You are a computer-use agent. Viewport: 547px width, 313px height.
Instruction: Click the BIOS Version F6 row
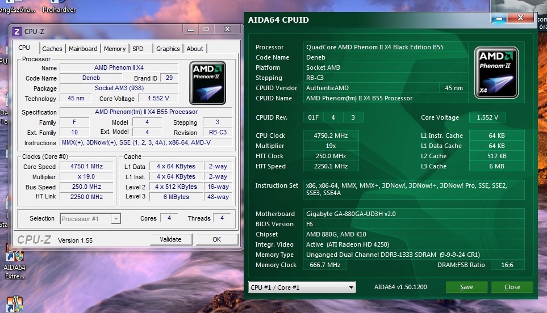coord(414,224)
